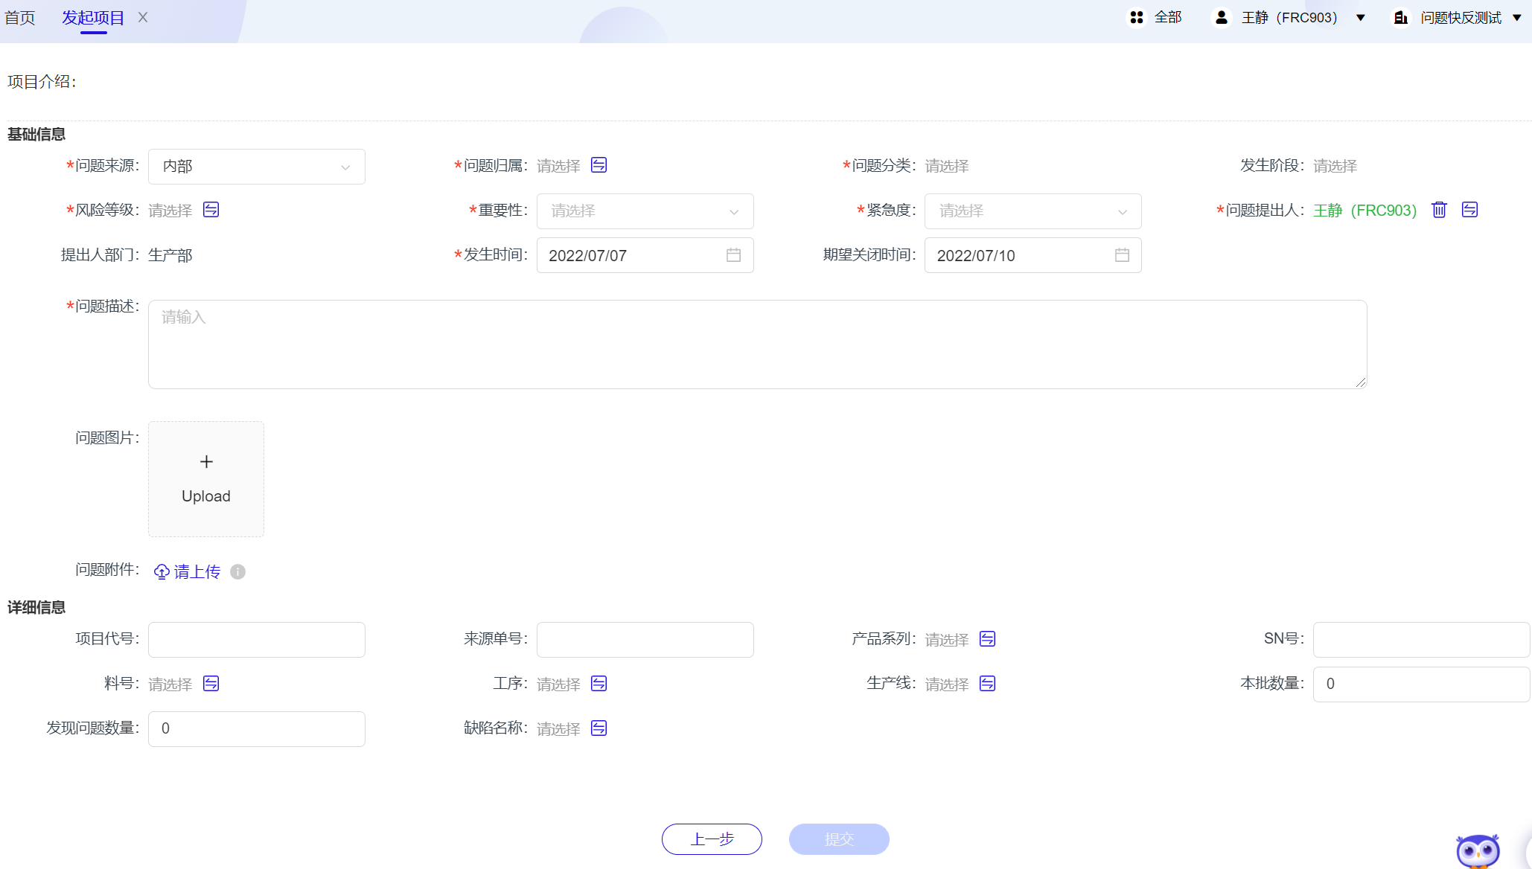
Task: Click the 问题描述 text area
Action: 757,344
